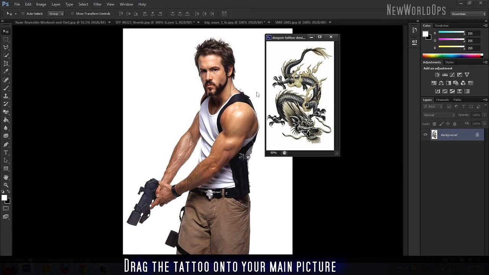Switch to the Swatches tab
The height and width of the screenshot is (275, 489).
(x=442, y=26)
